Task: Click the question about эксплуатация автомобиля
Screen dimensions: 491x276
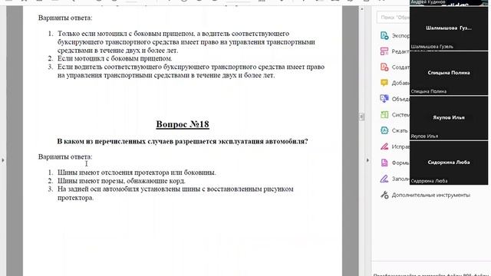Action: (x=183, y=141)
